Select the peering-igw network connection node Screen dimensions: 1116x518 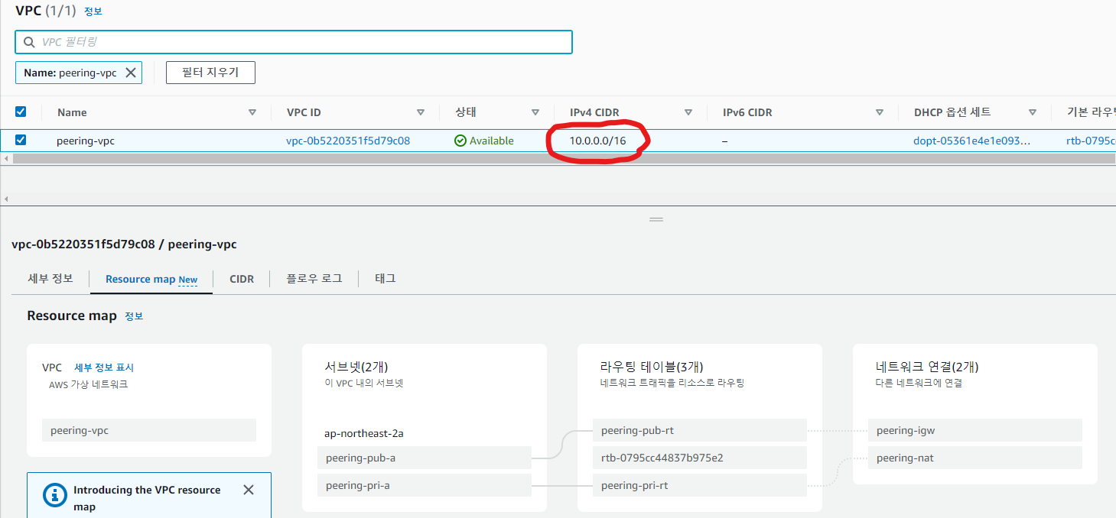975,430
